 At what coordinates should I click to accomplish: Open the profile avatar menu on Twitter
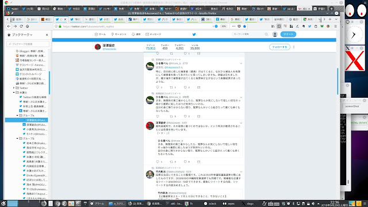(x=275, y=34)
